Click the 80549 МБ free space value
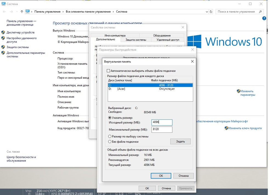The image size is (274, 195). [150, 112]
